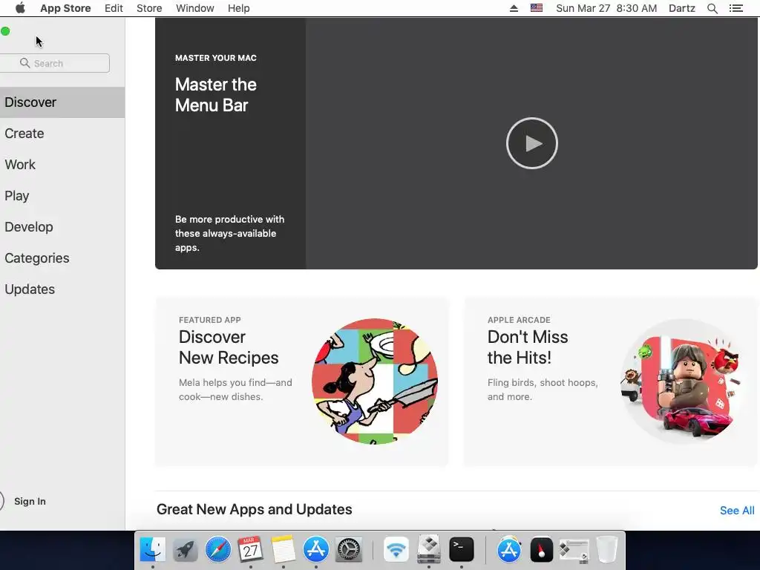Click the APPLE ARCADE label
The image size is (760, 570).
519,320
